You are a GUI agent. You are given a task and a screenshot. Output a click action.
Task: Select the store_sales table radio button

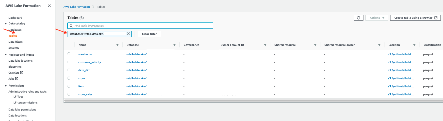[69, 94]
